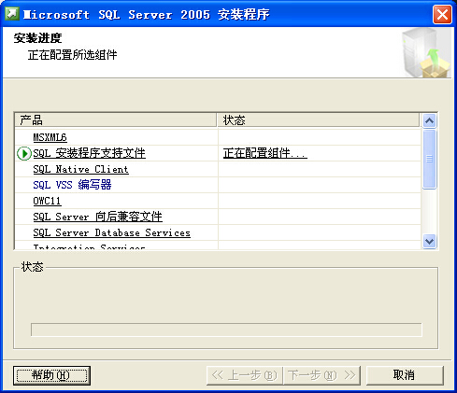
Task: Click the 状态 group box label
Action: tap(32, 267)
